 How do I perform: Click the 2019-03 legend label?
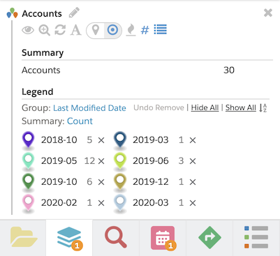pyautogui.click(x=151, y=140)
